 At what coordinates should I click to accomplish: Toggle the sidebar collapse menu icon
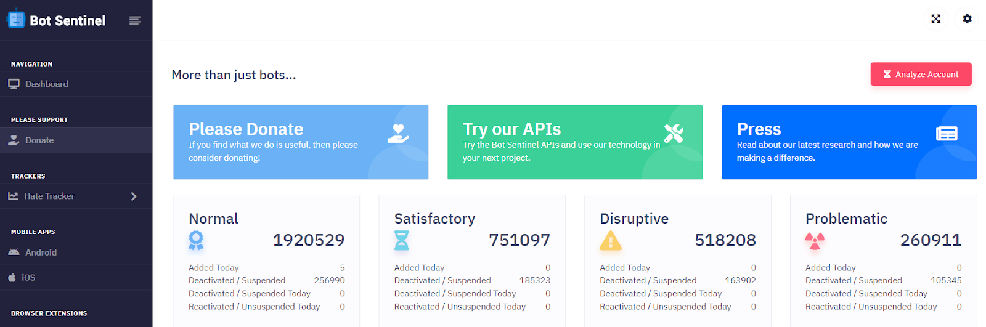click(135, 20)
